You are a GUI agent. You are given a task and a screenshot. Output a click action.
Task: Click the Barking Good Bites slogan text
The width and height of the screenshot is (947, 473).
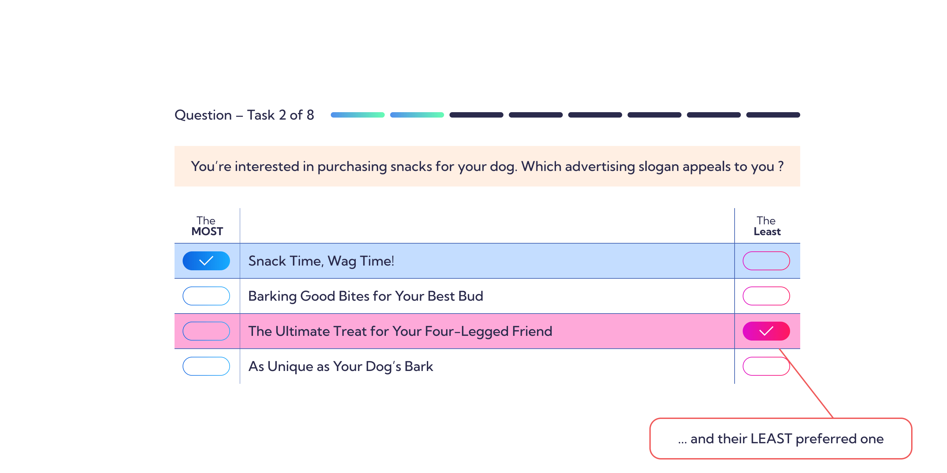(x=365, y=296)
